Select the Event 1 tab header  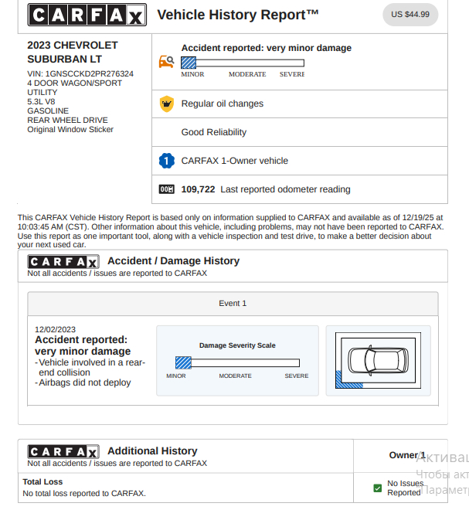point(233,304)
